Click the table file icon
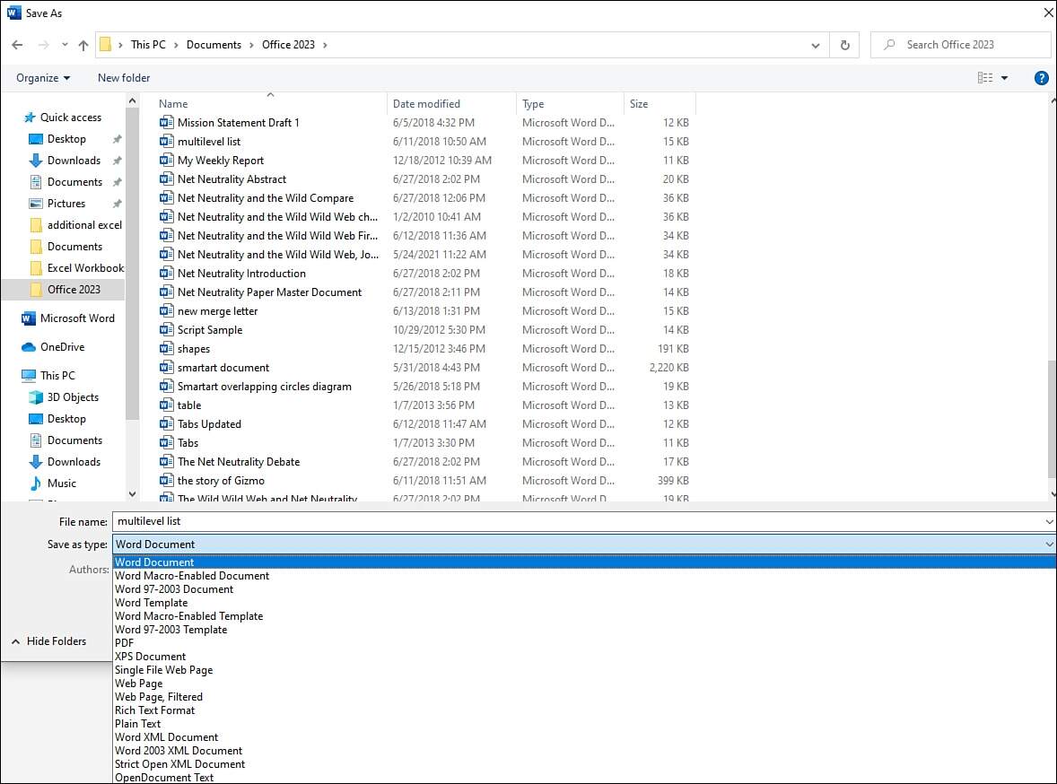 [x=167, y=405]
